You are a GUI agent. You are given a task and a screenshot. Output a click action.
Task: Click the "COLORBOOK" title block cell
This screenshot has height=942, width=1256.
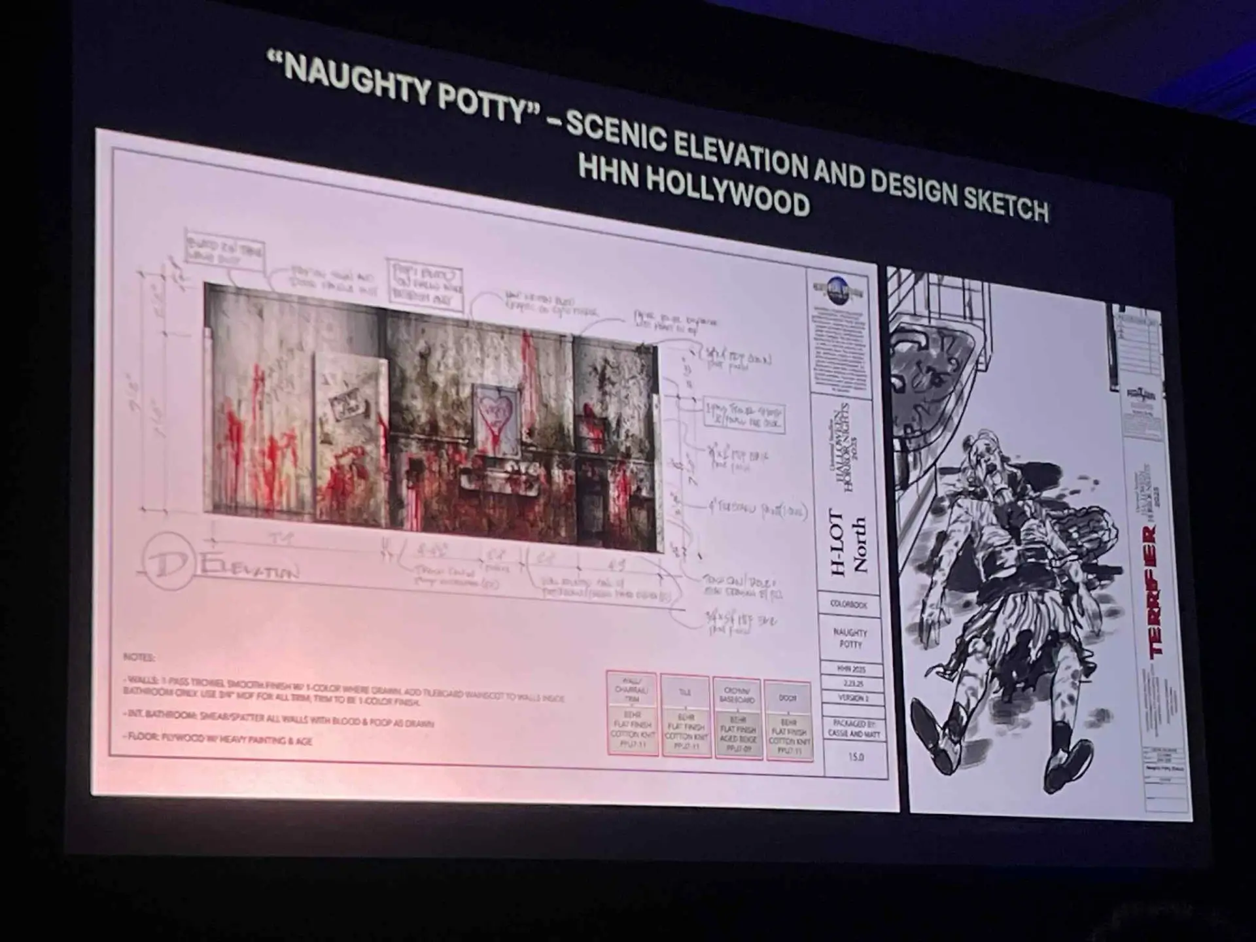coord(849,604)
